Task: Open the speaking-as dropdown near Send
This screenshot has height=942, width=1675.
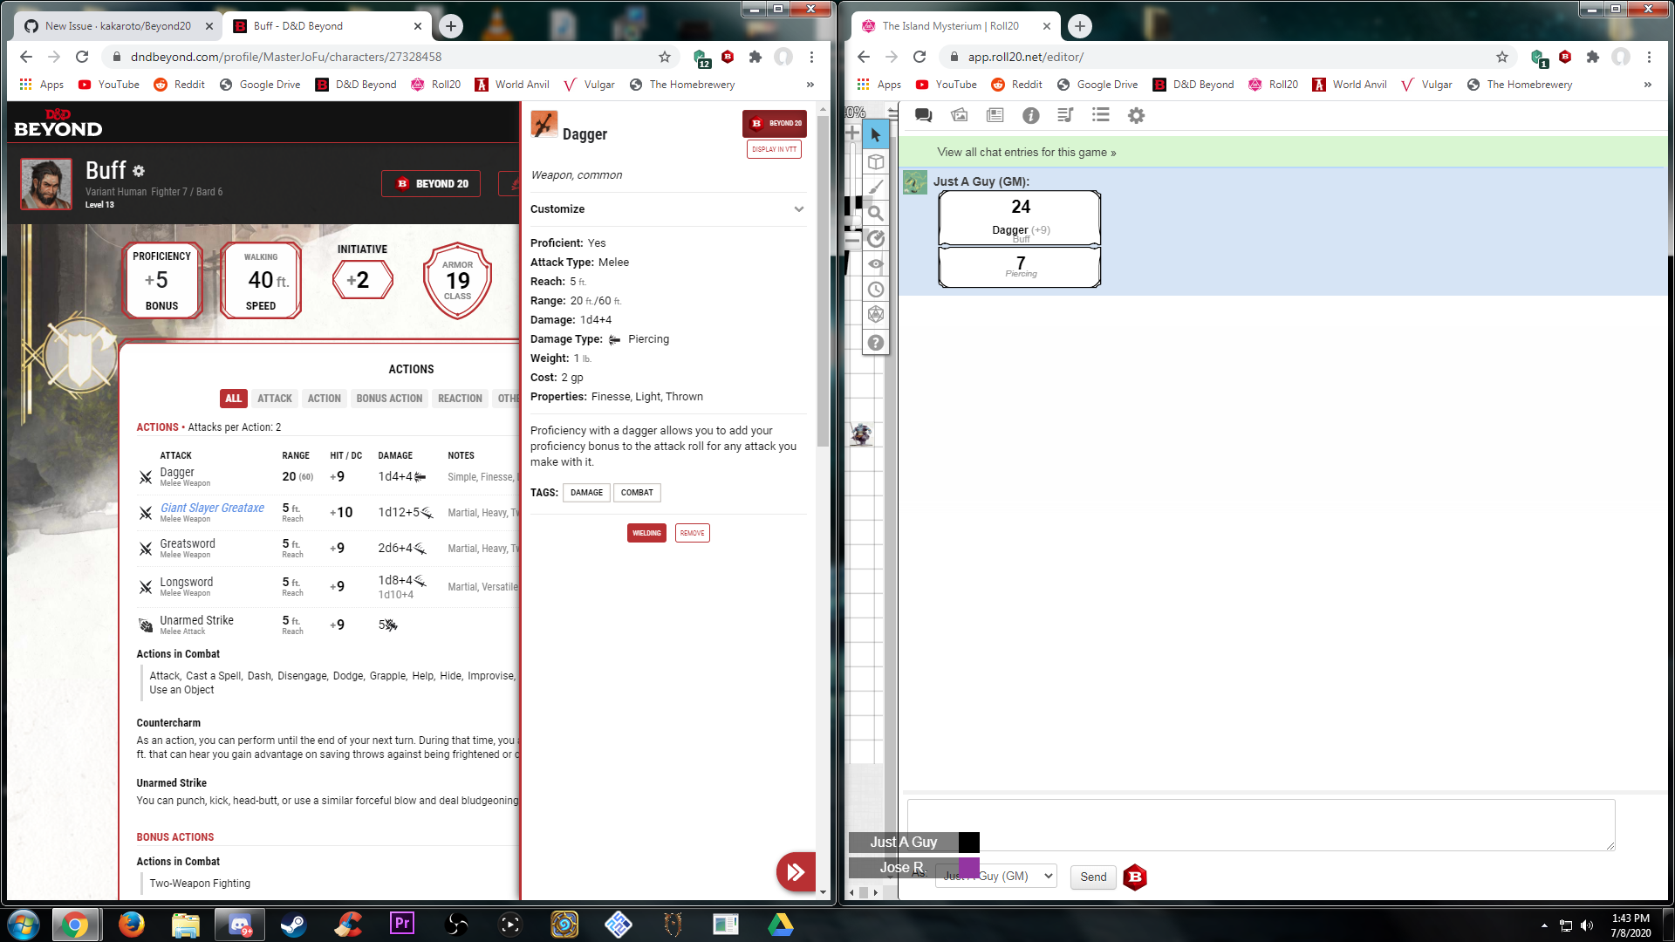Action: click(995, 876)
